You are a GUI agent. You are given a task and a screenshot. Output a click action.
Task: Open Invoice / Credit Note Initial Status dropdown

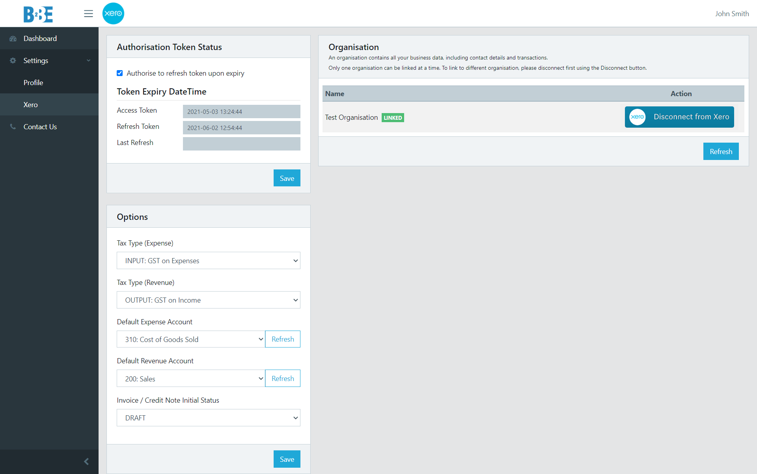coord(208,418)
